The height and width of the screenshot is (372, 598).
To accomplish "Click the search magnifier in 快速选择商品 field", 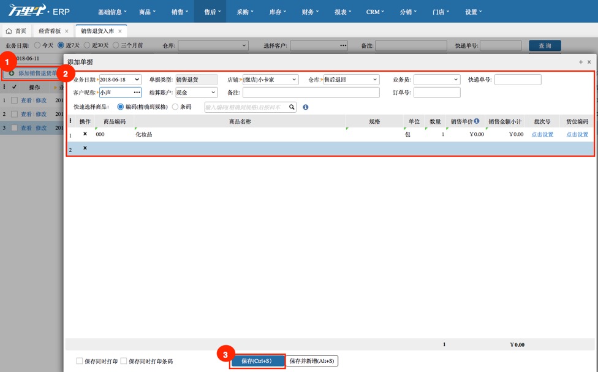I will click(292, 107).
